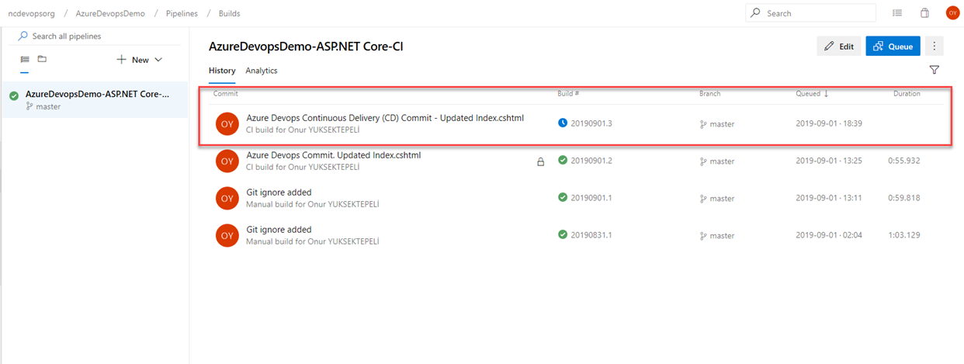Screen dimensions: 964x364
Task: Click the OY avatar of the 20190901.1 build row
Action: tap(227, 198)
